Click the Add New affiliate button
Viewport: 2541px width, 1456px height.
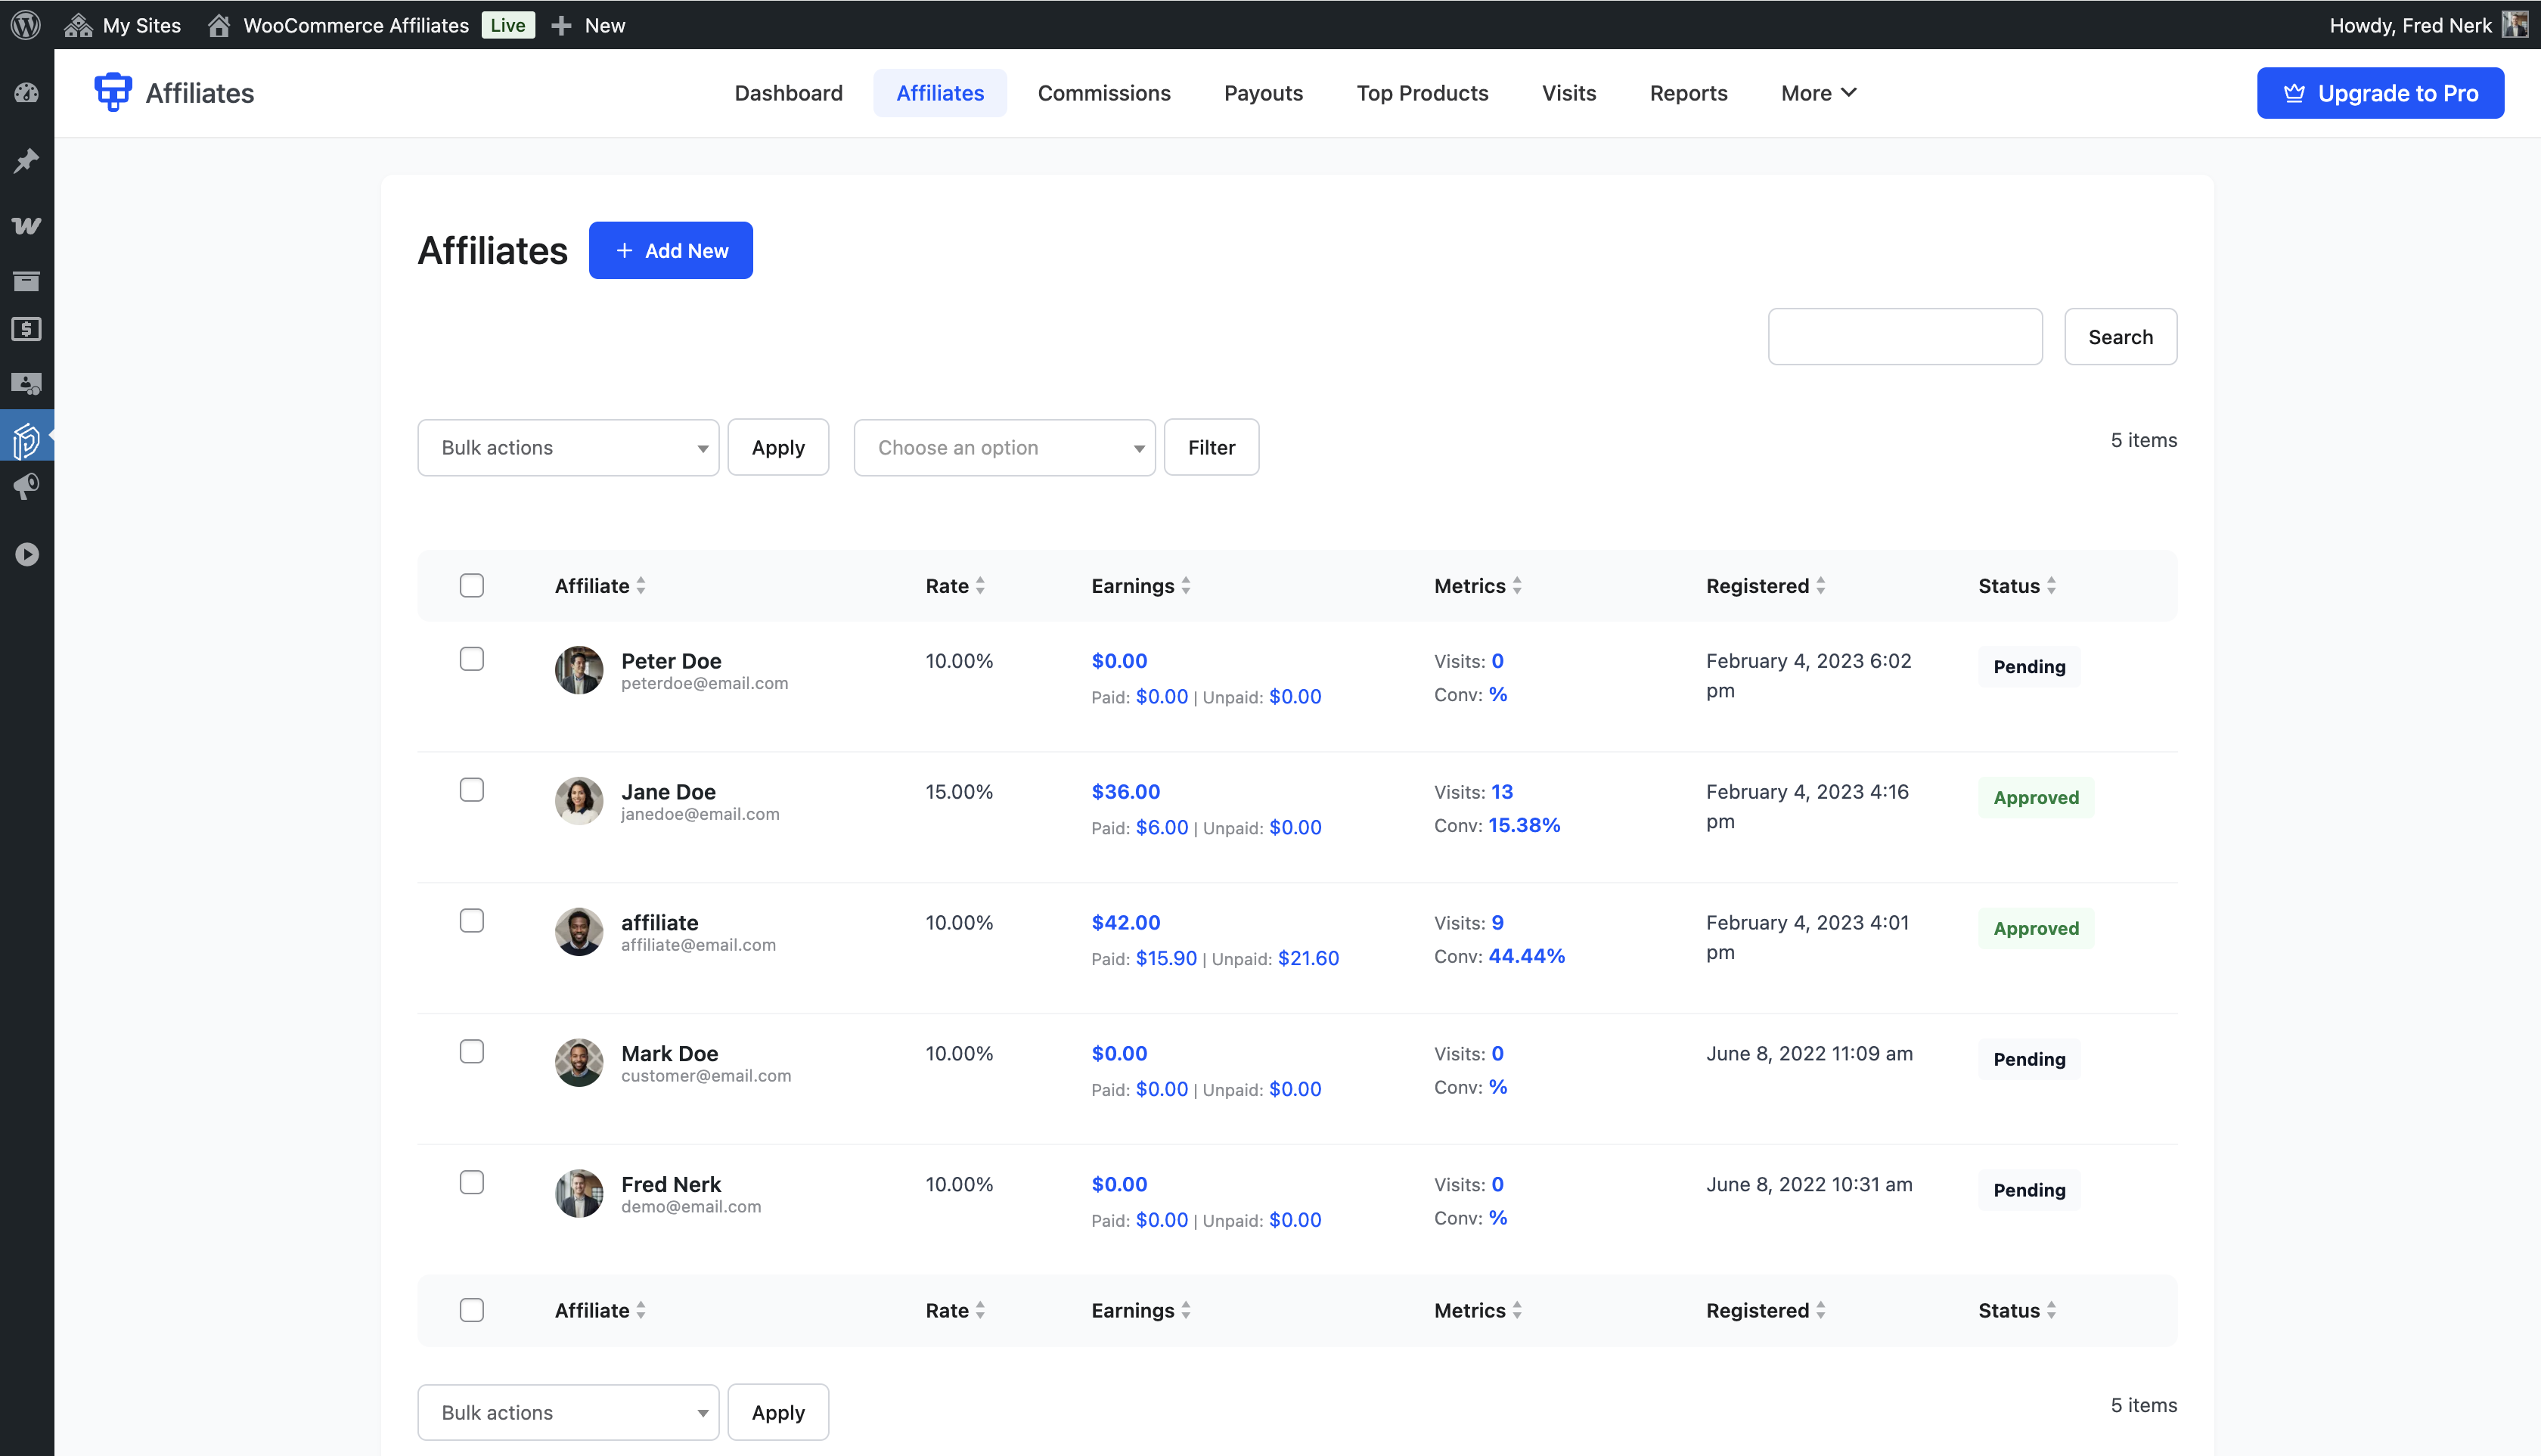pyautogui.click(x=670, y=250)
